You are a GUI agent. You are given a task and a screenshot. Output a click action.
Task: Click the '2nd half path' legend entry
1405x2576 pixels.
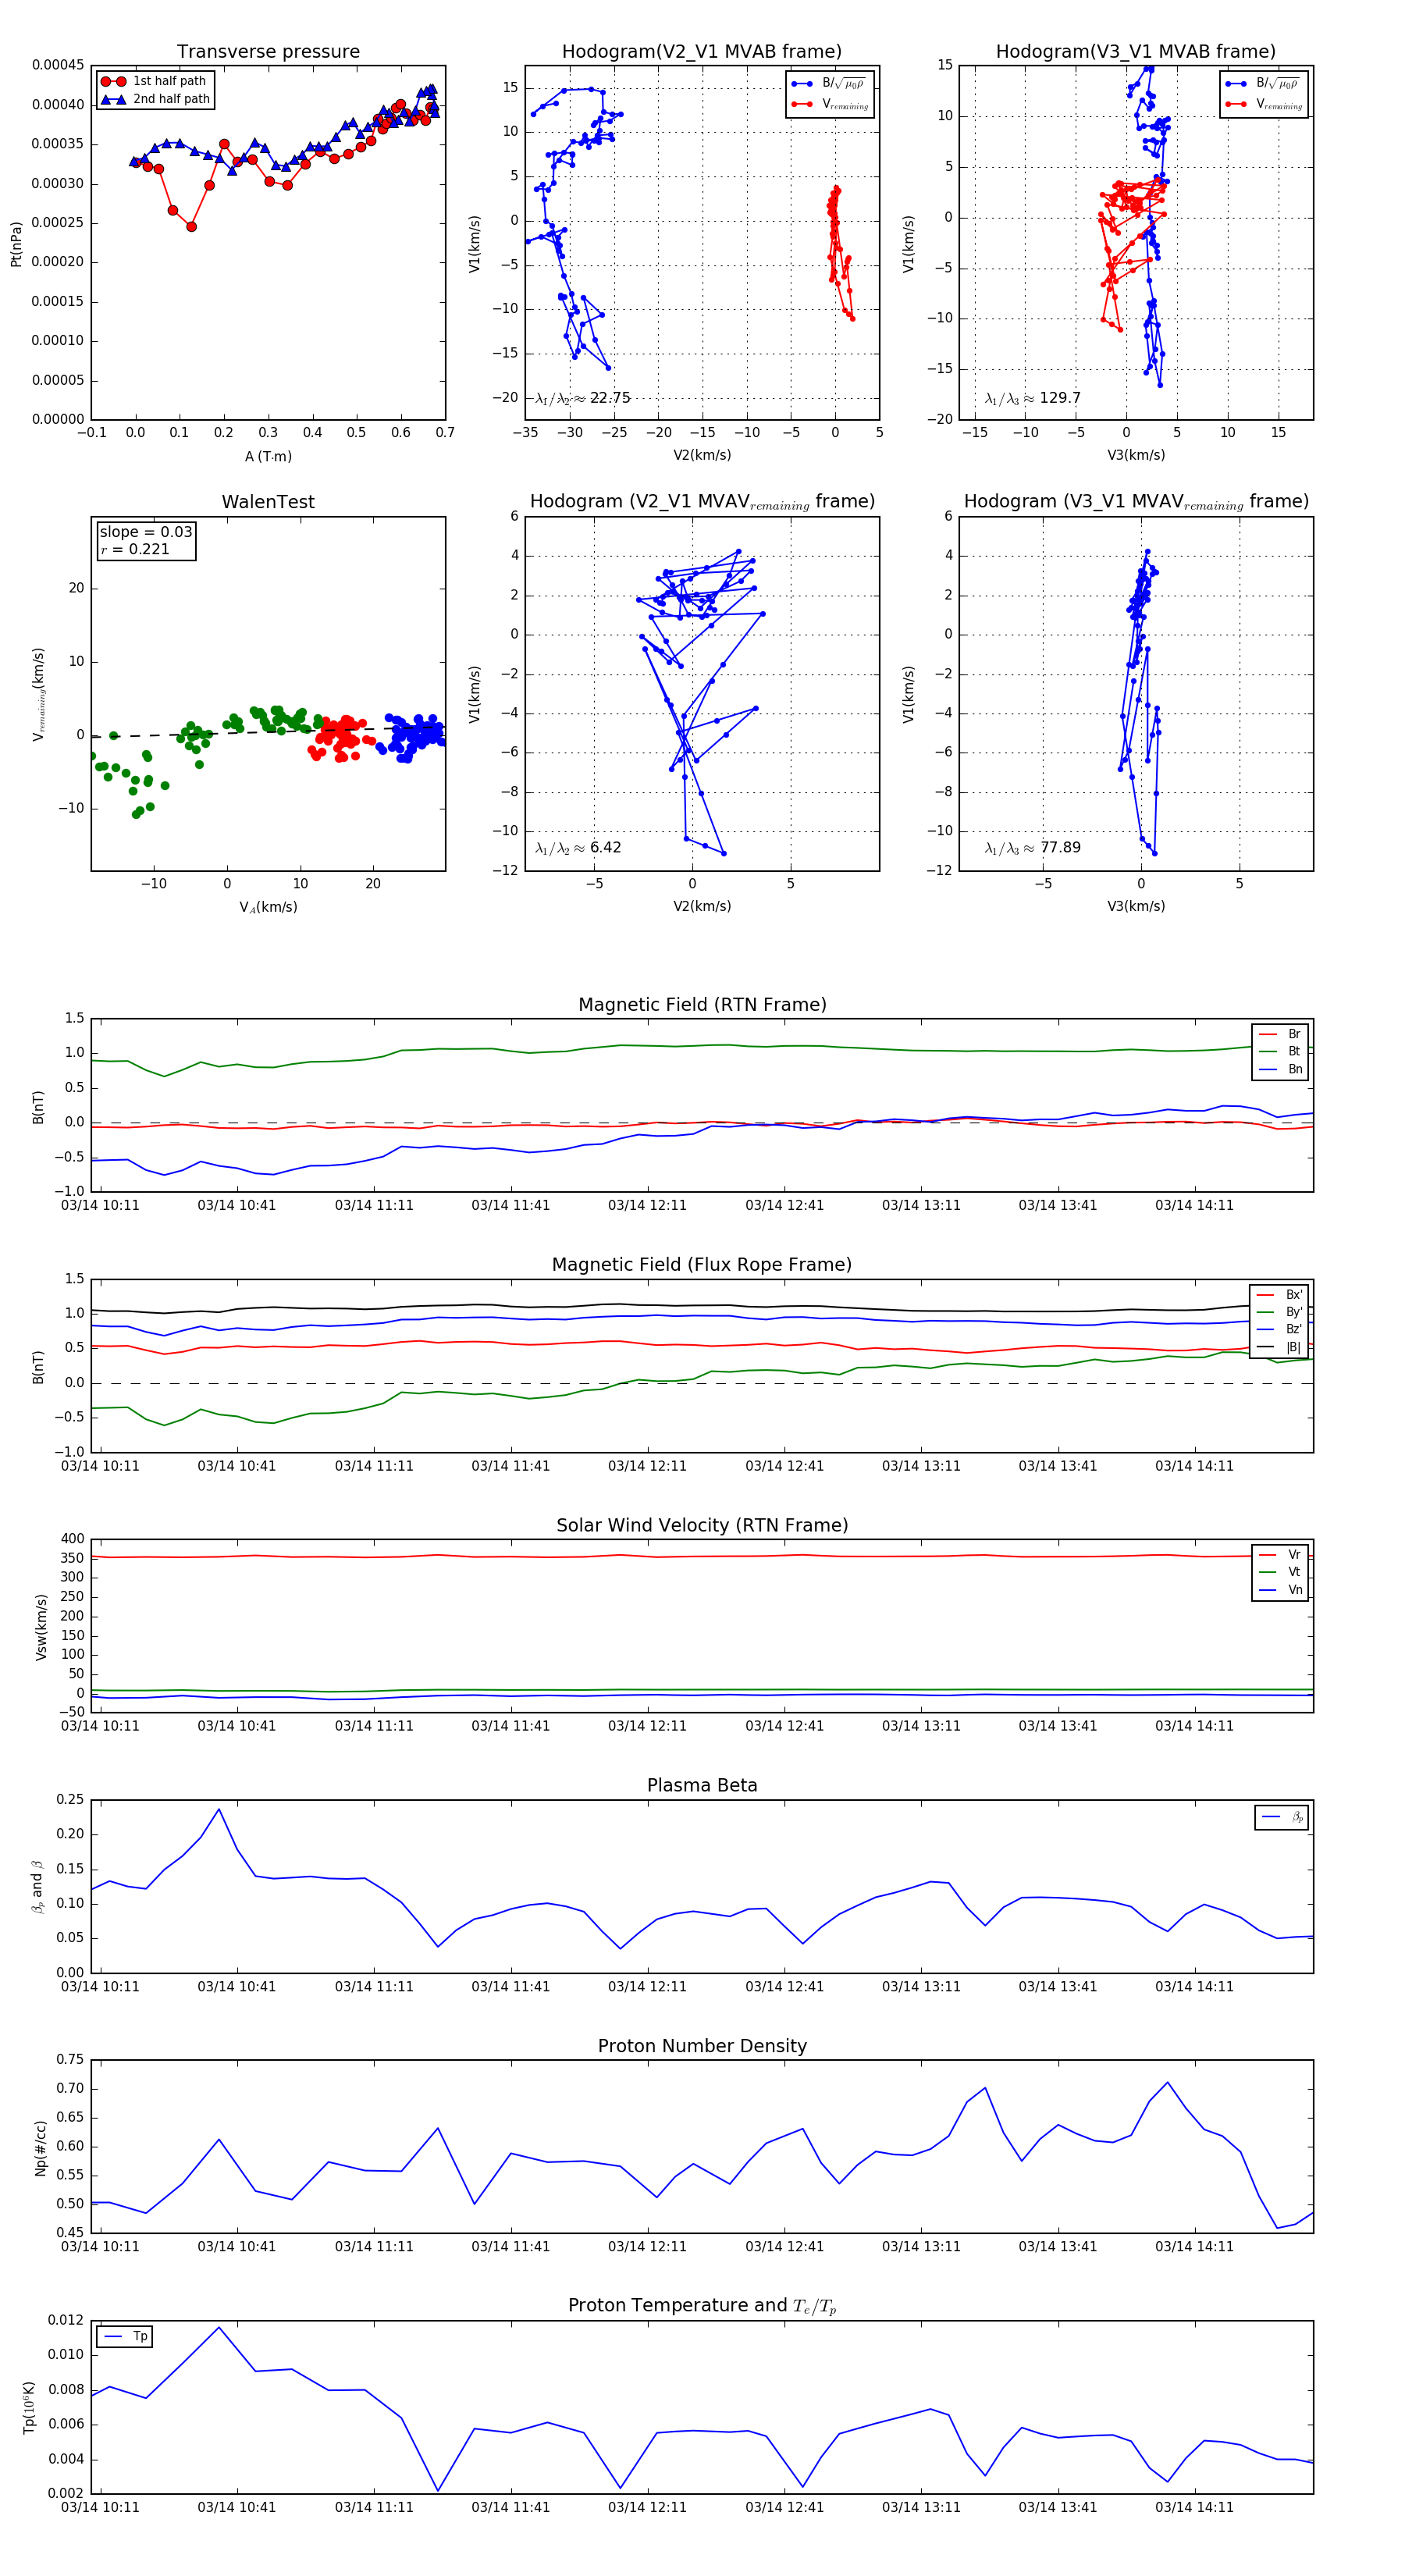156,99
